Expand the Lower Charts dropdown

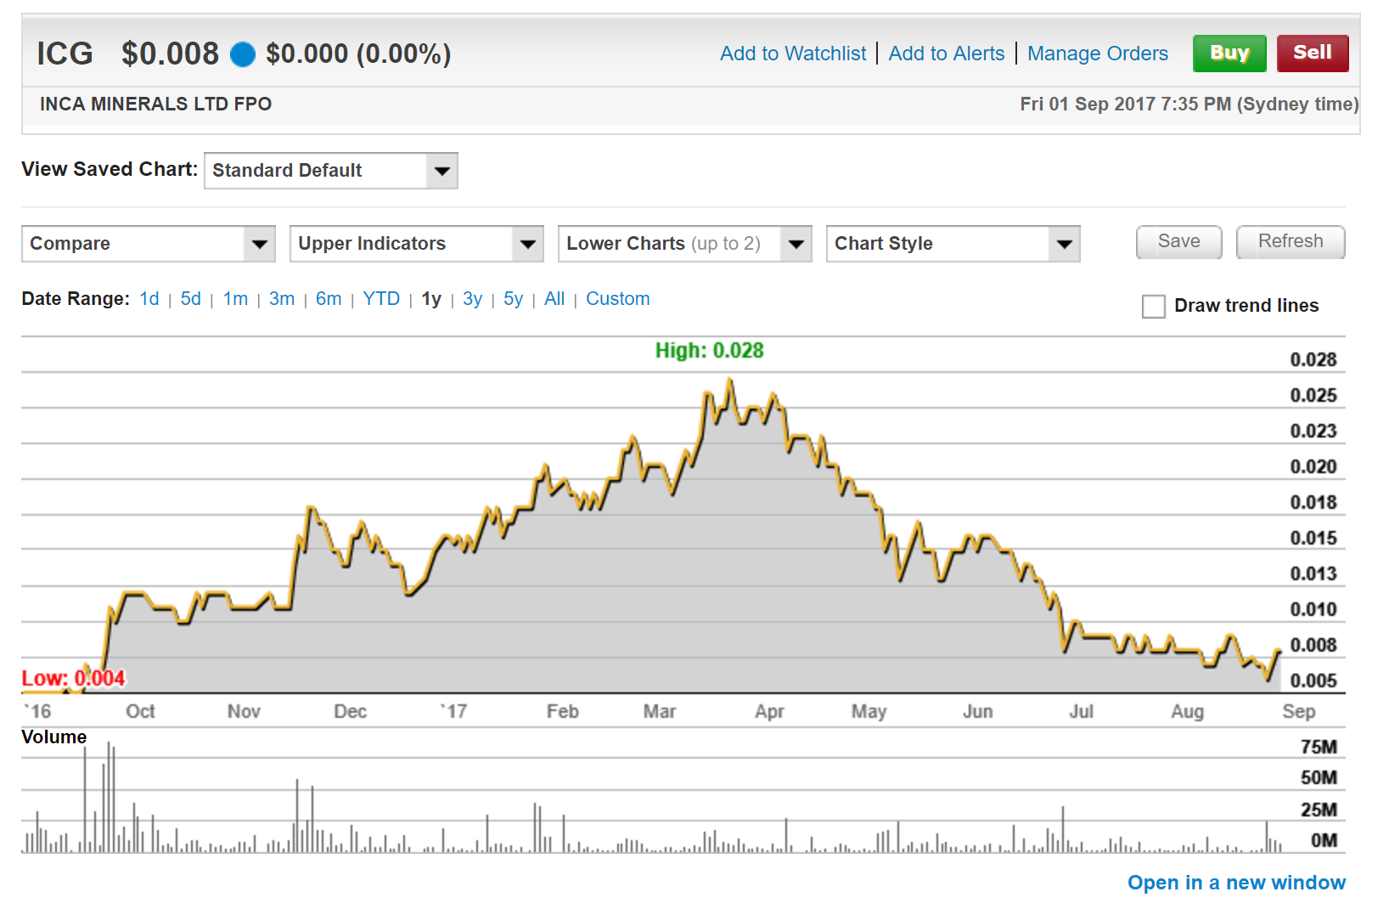684,244
